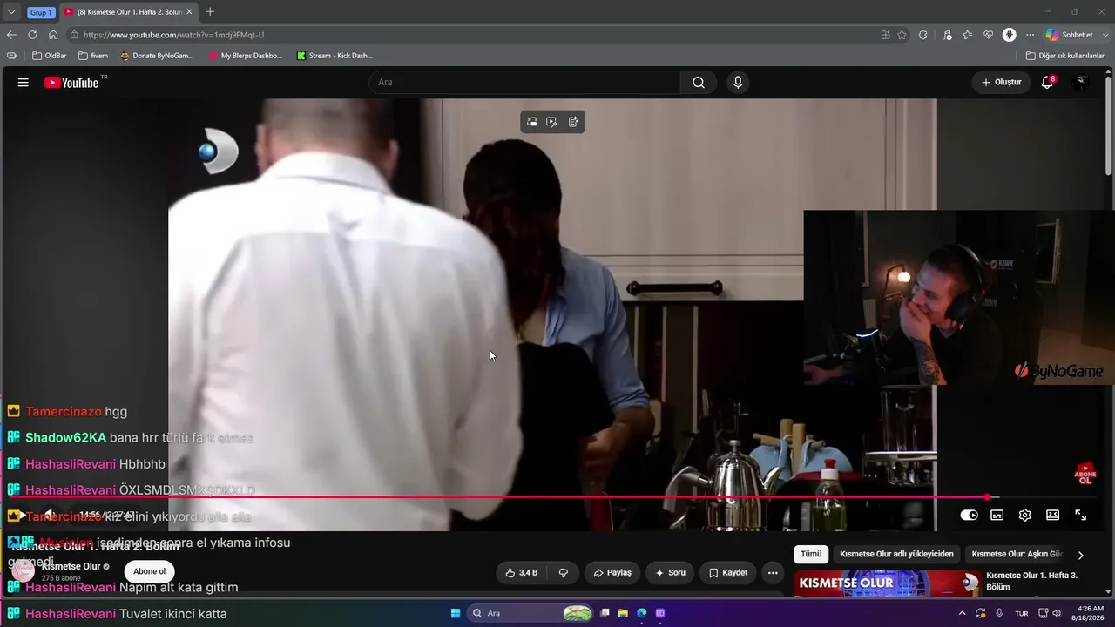This screenshot has width=1115, height=627.
Task: Subscribe with the Abone ol button
Action: (x=149, y=572)
